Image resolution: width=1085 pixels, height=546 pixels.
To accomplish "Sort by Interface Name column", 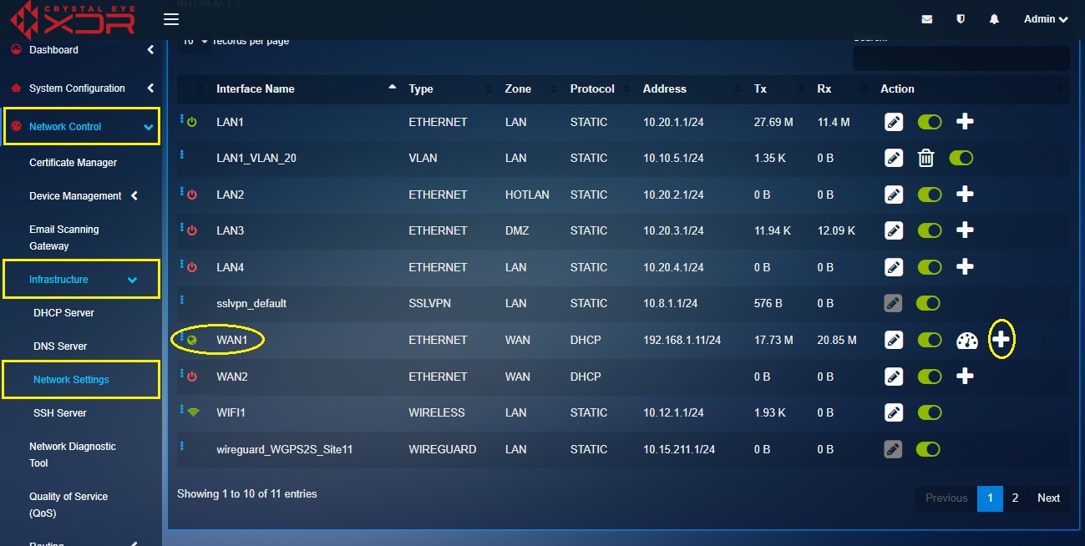I will (307, 88).
